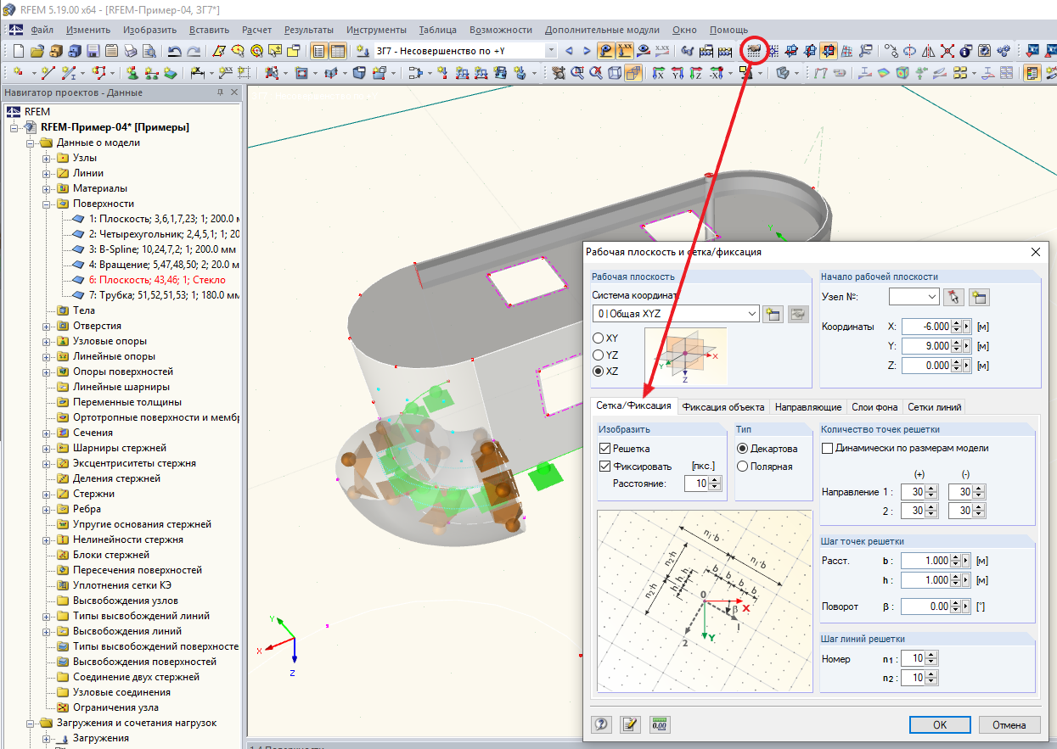Open Дополнительные модули menu
This screenshot has width=1057, height=749.
pyautogui.click(x=602, y=30)
